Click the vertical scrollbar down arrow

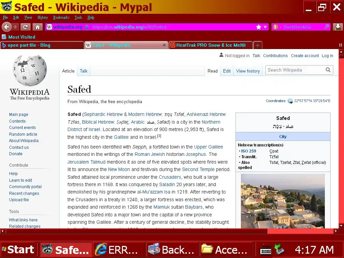[341, 225]
